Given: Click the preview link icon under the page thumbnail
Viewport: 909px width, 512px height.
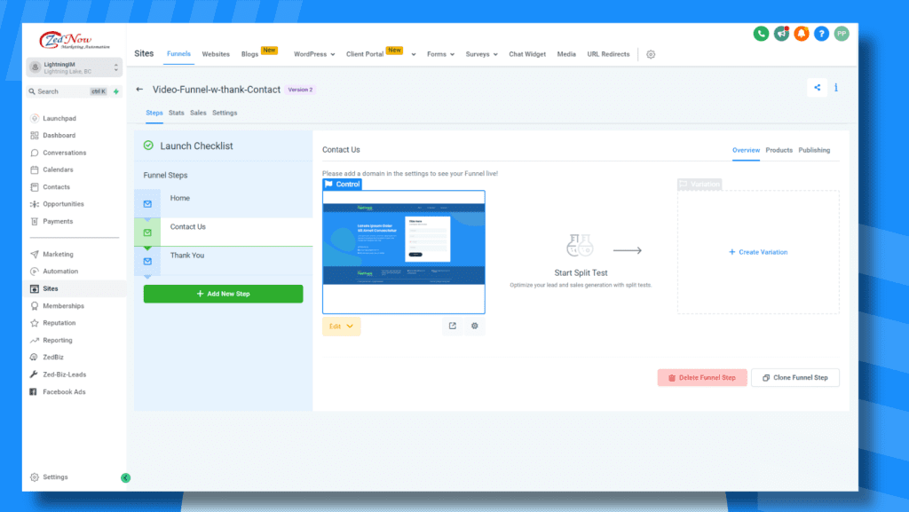Looking at the screenshot, I should [x=452, y=326].
